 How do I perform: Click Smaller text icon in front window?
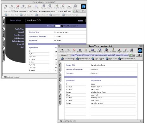pyautogui.click(x=126, y=50)
